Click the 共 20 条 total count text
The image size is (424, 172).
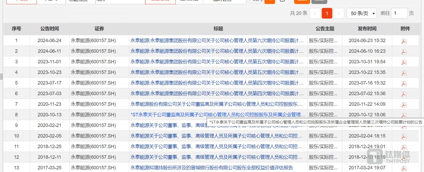[x=299, y=13]
